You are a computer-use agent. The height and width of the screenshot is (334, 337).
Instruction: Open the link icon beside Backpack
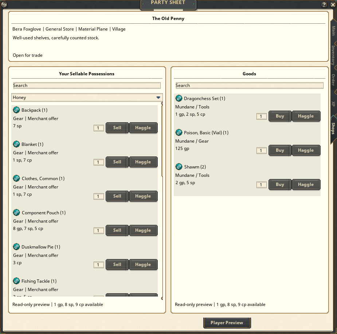16,110
